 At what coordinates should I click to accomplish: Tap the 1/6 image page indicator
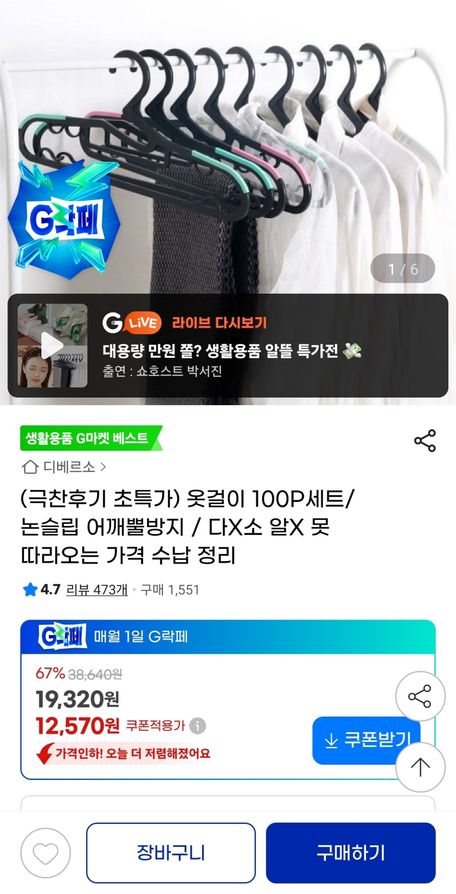click(403, 269)
